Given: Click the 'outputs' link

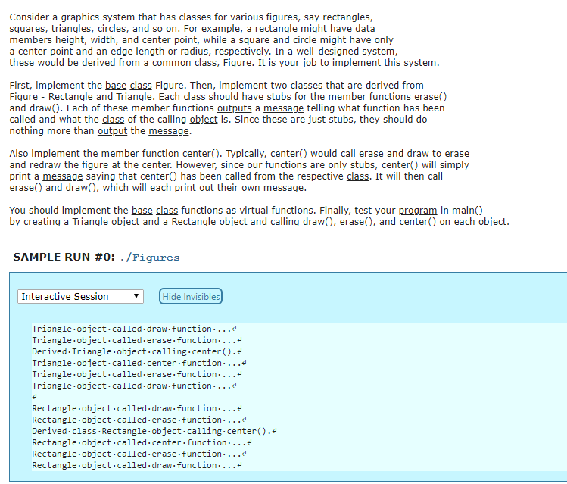Looking at the screenshot, I should point(235,108).
